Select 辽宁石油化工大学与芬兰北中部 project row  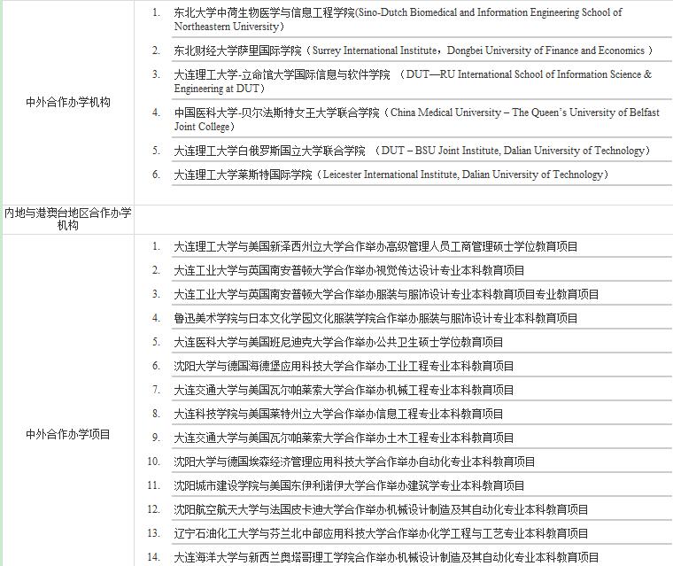[x=381, y=533]
